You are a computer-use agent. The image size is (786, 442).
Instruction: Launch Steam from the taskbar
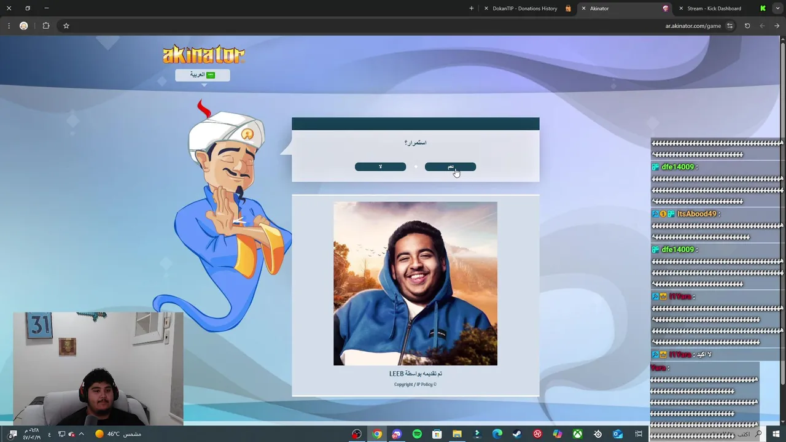[x=517, y=434]
